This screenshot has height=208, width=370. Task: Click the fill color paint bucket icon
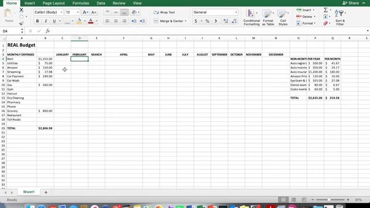(x=79, y=21)
